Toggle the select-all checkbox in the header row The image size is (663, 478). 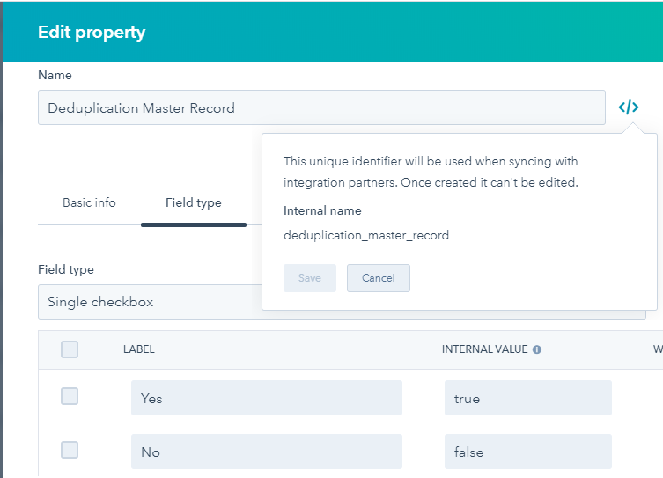coord(70,349)
